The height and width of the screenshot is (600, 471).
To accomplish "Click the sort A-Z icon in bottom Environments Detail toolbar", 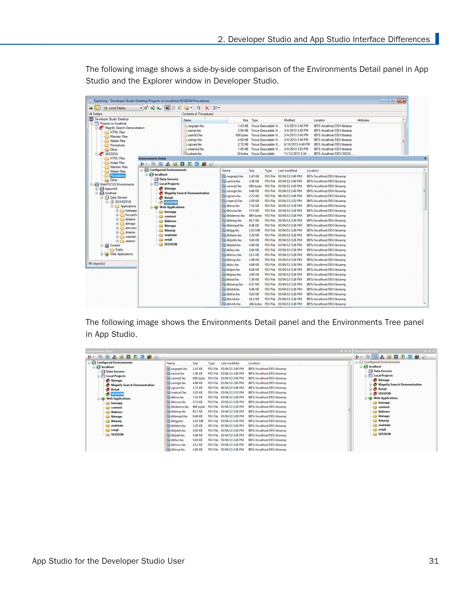I will click(90, 357).
